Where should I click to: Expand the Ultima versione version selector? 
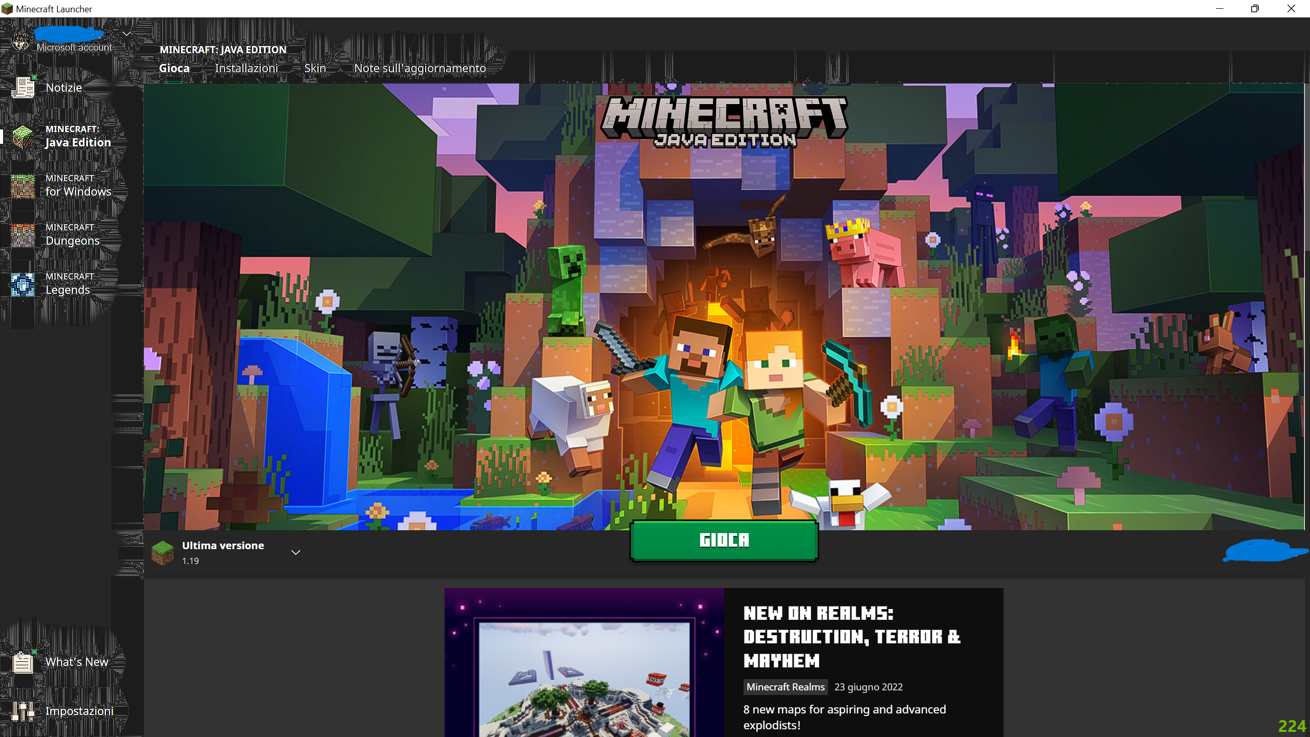(295, 553)
